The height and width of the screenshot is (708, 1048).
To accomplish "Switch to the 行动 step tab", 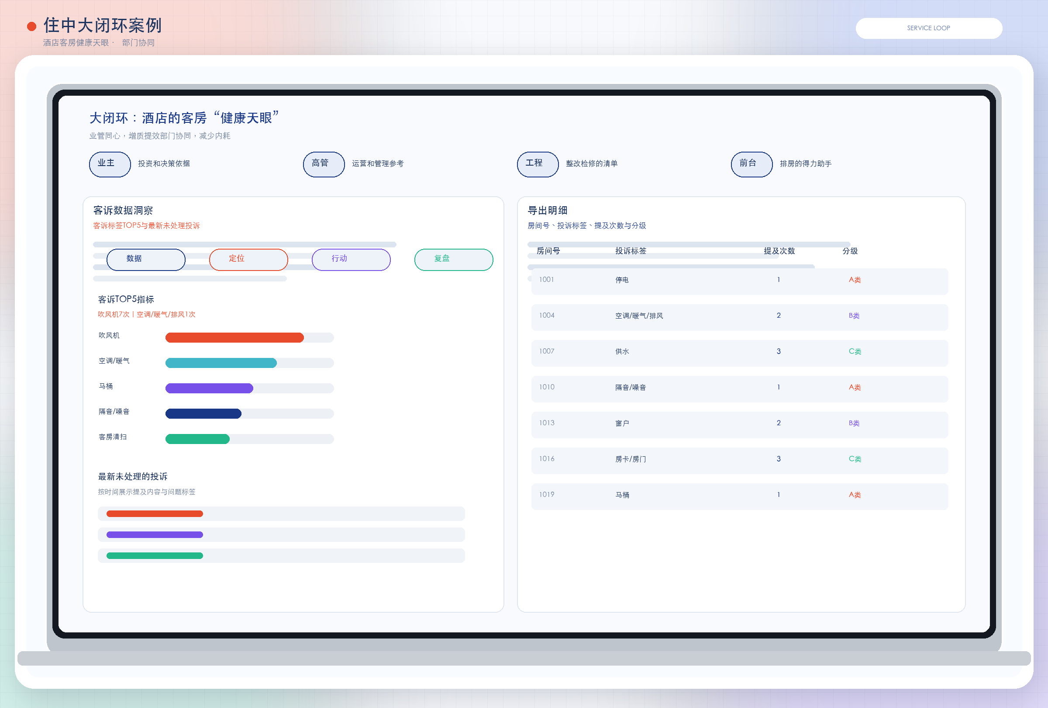I will pos(351,260).
